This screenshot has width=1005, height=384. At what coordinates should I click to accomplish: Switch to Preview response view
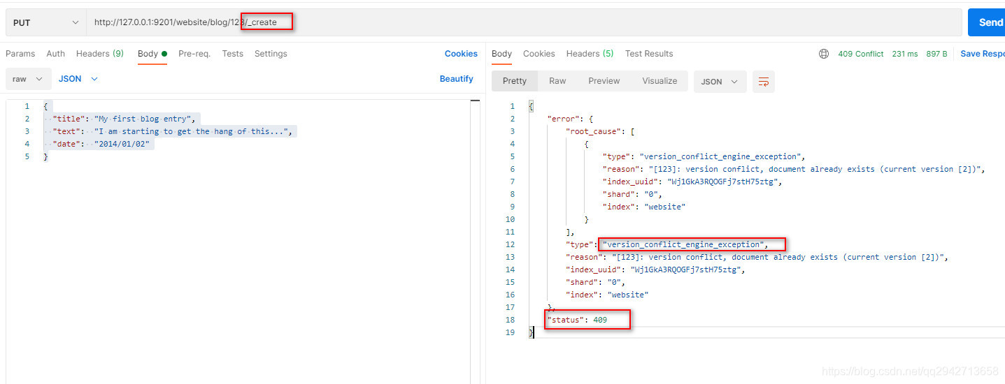tap(604, 81)
